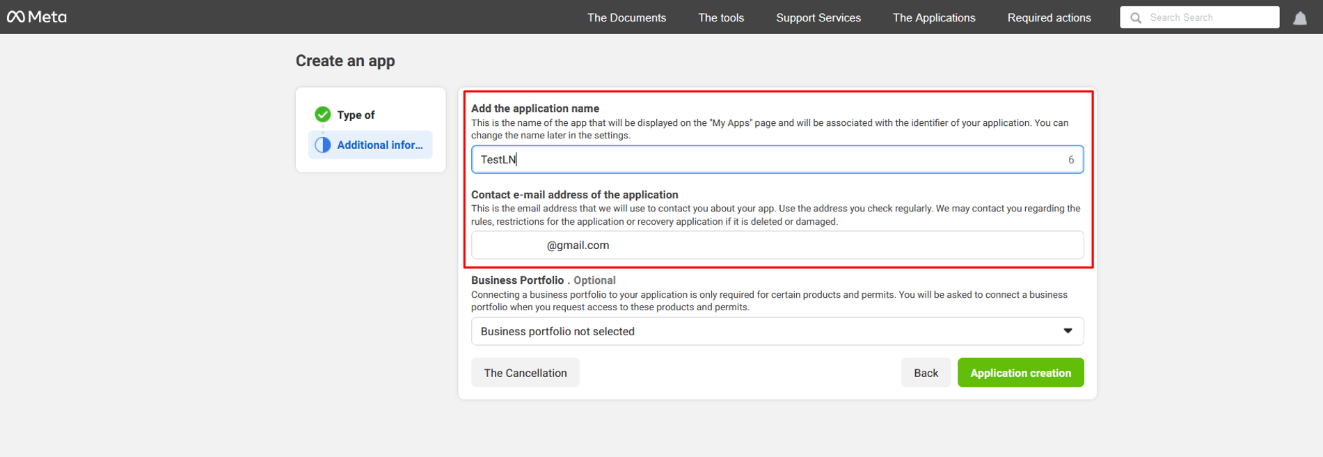Click the business portfolio dropdown arrow
The image size is (1323, 457).
point(1067,331)
